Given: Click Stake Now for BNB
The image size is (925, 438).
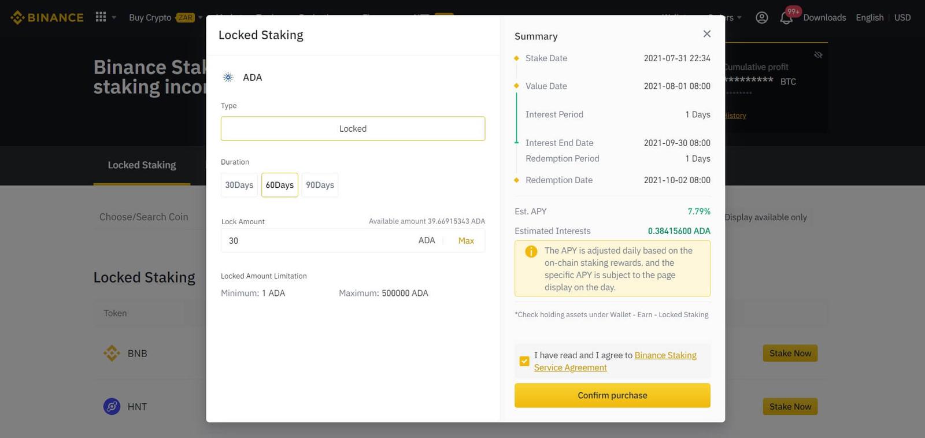Looking at the screenshot, I should tap(790, 353).
